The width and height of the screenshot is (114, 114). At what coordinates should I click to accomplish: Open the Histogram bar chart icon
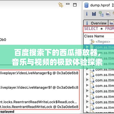coord(94,14)
